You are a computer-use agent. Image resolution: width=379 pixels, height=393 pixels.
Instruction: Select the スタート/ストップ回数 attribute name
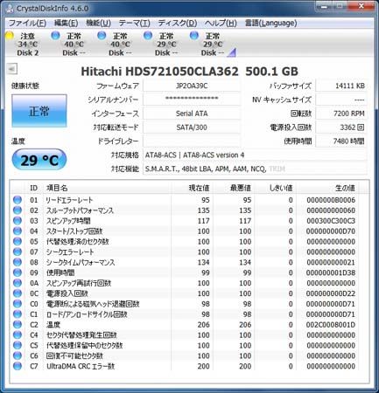(x=74, y=231)
